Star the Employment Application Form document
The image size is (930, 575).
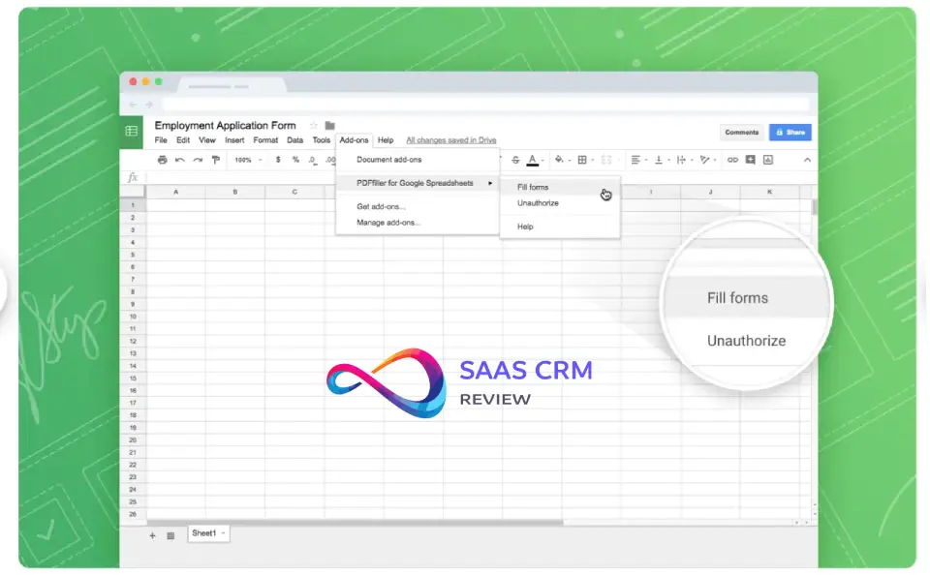tap(313, 126)
